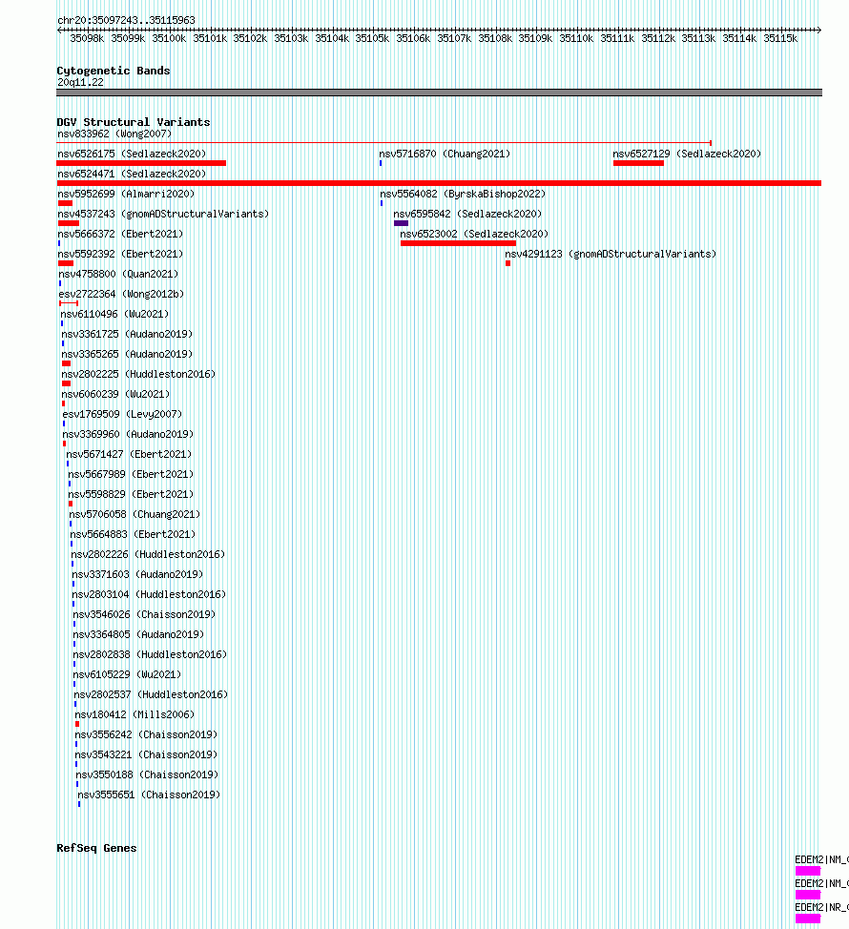The width and height of the screenshot is (849, 929).
Task: Select nsv3556242 (Chaisson2019) label
Action: (x=146, y=734)
